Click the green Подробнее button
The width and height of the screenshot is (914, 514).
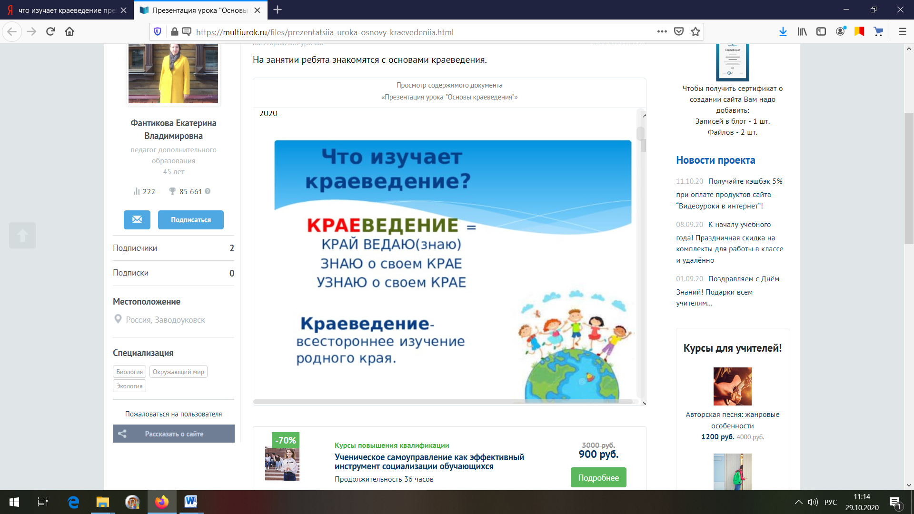click(x=598, y=477)
